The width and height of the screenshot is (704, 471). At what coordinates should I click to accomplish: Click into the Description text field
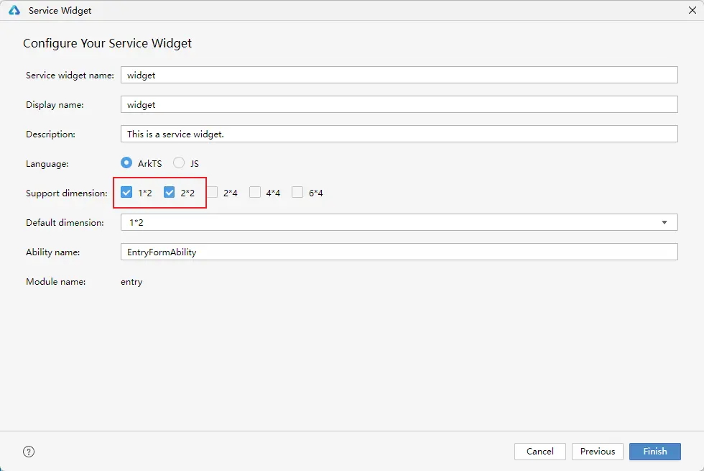coord(399,134)
